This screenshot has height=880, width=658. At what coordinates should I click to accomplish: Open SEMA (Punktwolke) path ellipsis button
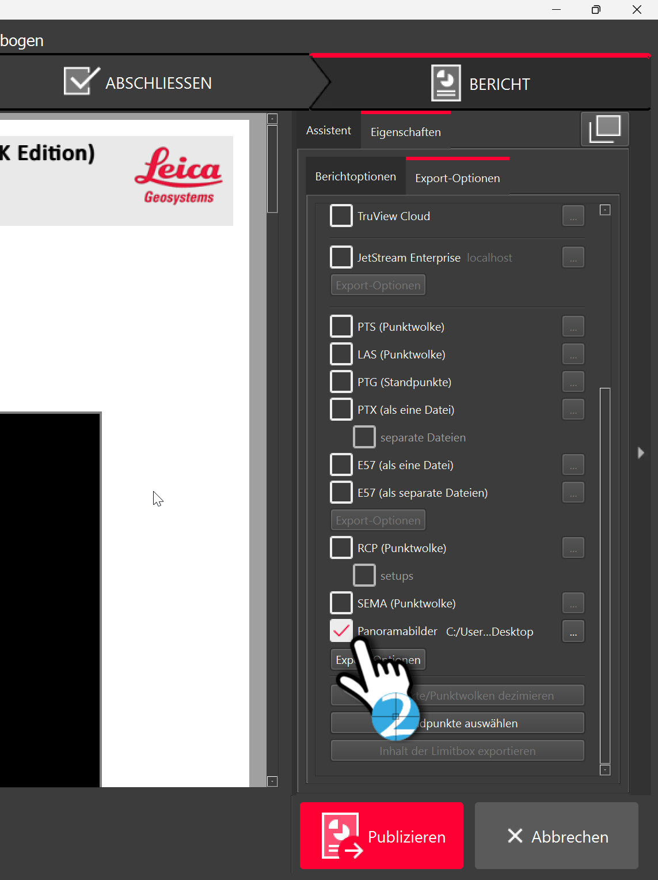pos(573,603)
